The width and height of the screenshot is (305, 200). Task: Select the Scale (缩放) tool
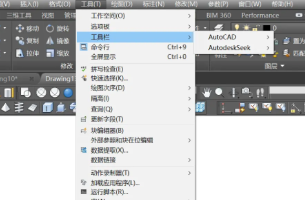point(58,53)
